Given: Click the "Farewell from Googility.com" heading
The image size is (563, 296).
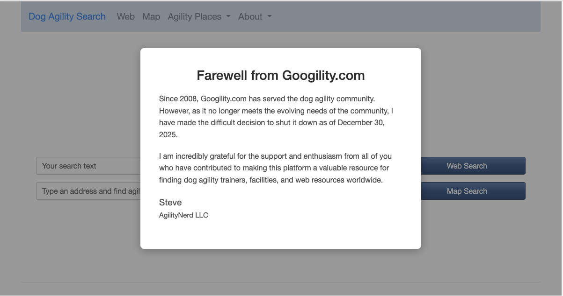Looking at the screenshot, I should 280,75.
